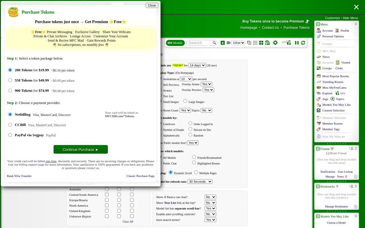The height and width of the screenshot is (228, 365).
Task: Open the 'Show if Basics can chat' dropdown
Action: click(x=210, y=197)
